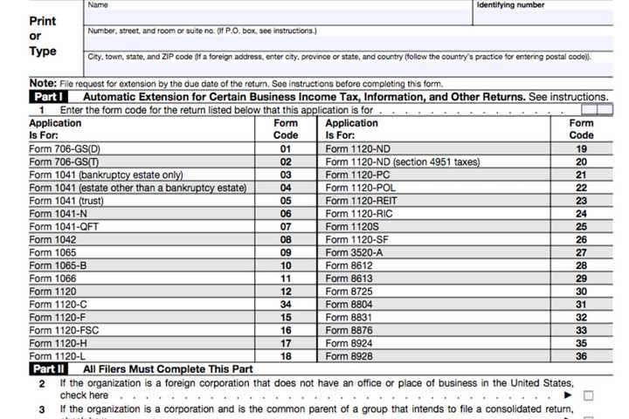This screenshot has width=629, height=419.
Task: Select the 'Form 1065' row text
Action: coord(52,252)
